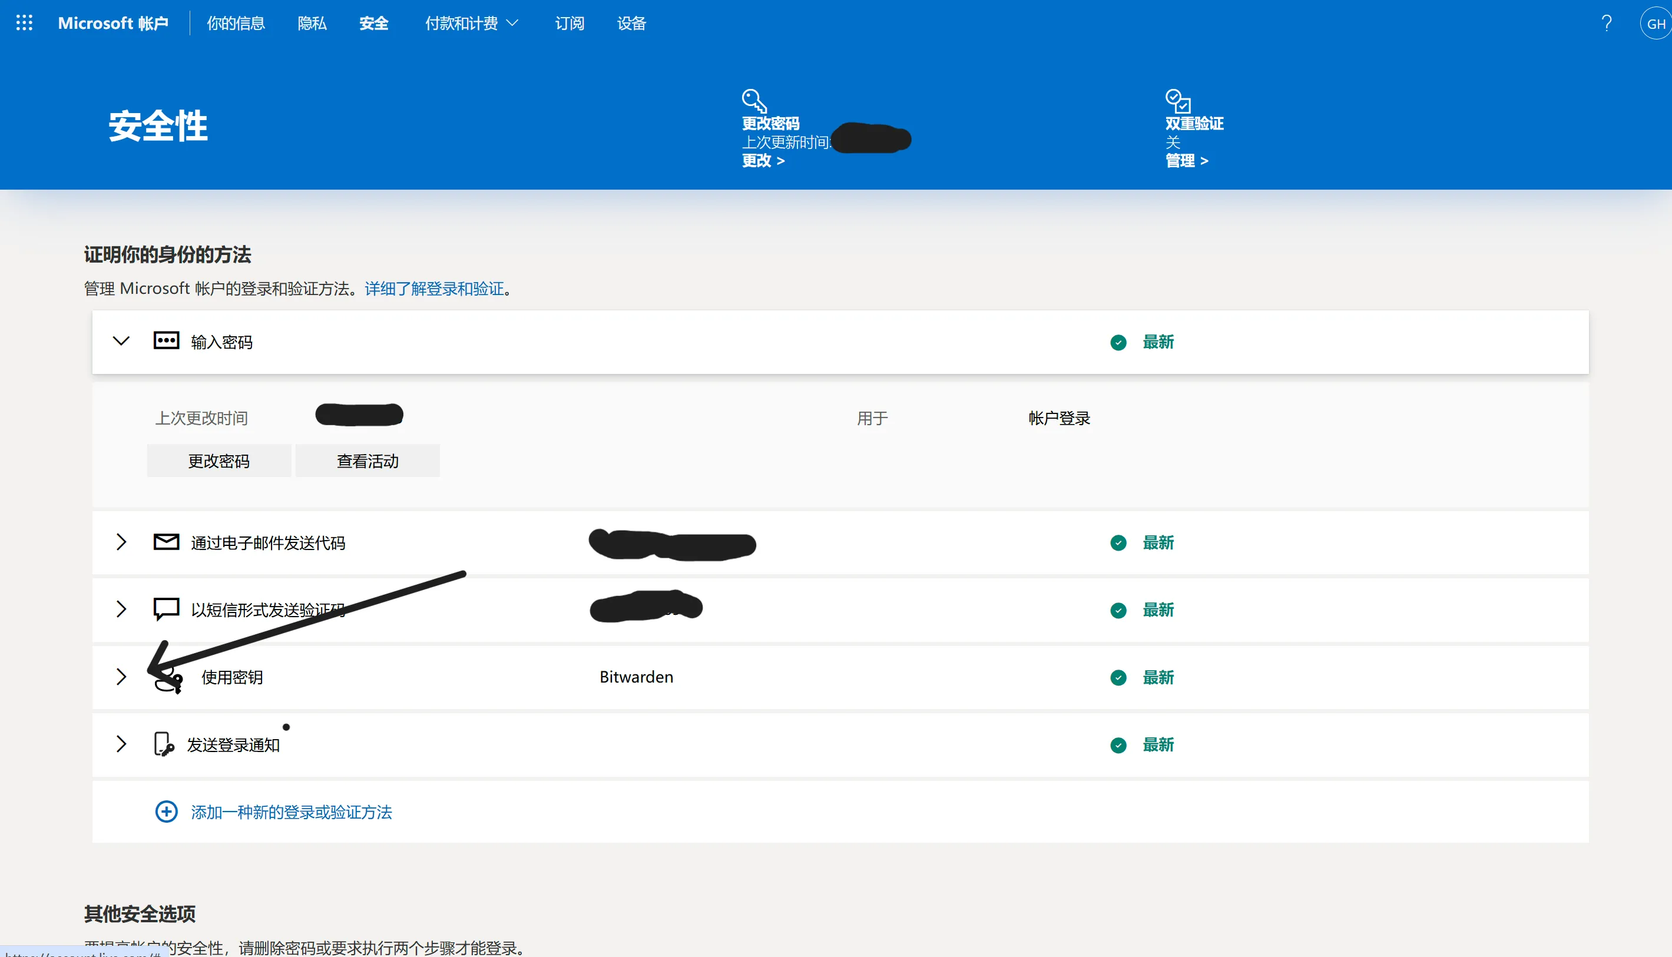
Task: Open the 设备 menu item
Action: click(631, 24)
